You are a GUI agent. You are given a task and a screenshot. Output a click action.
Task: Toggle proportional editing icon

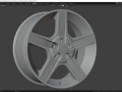tap(67, 6)
